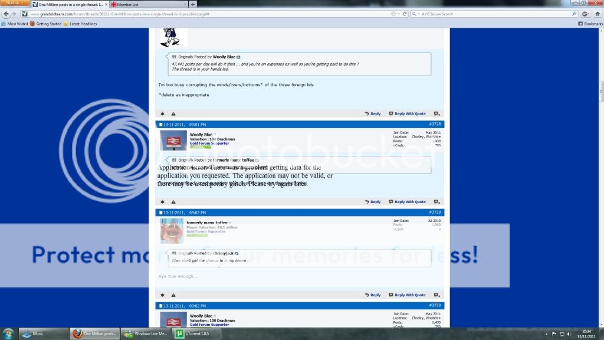The height and width of the screenshot is (340, 604).
Task: Report post above #3728 with warning icon
Action: 173,114
